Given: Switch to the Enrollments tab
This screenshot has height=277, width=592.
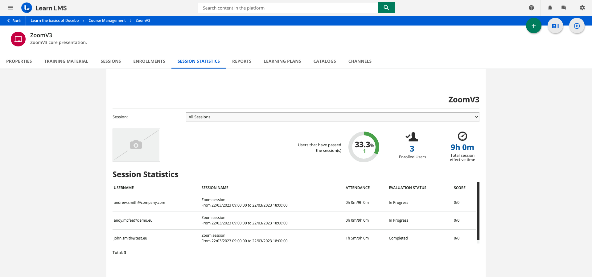Looking at the screenshot, I should (x=149, y=61).
